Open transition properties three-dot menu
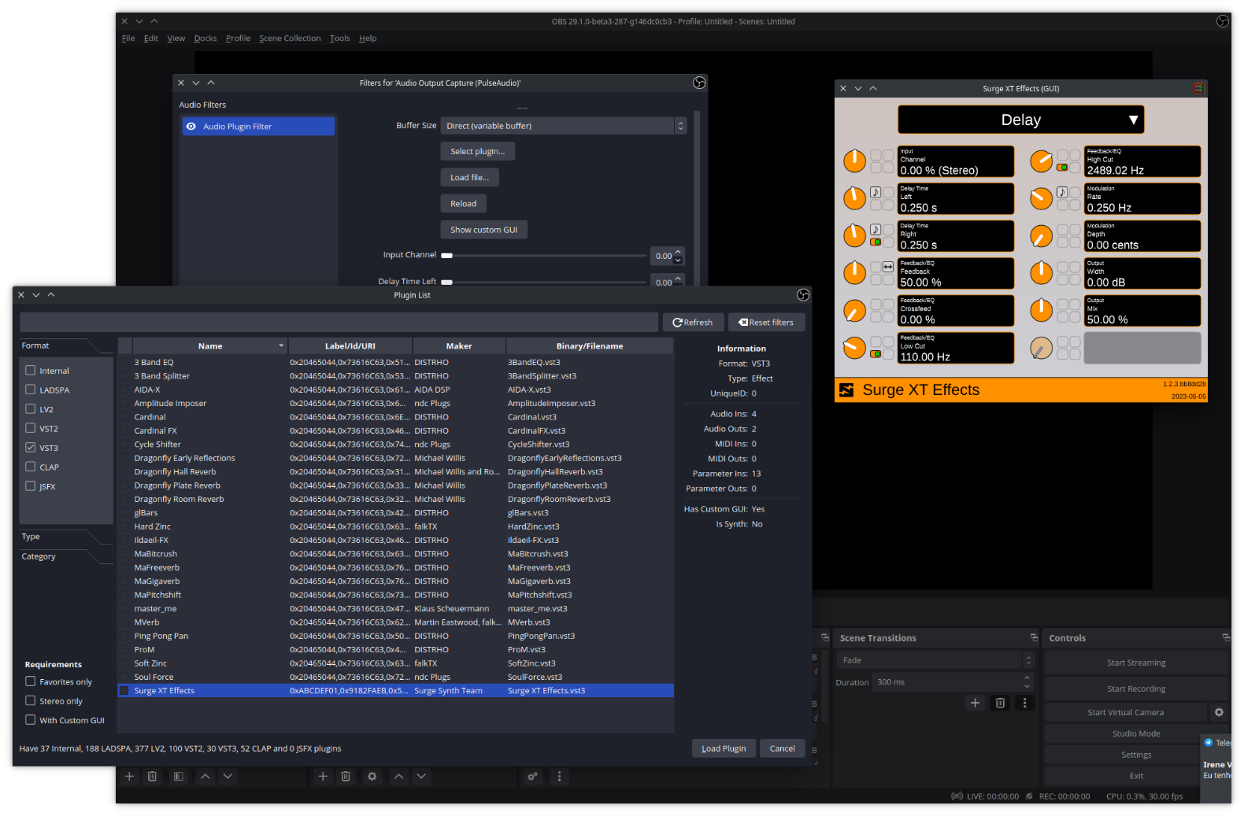Screen dimensions: 1244x816 (x=1024, y=703)
